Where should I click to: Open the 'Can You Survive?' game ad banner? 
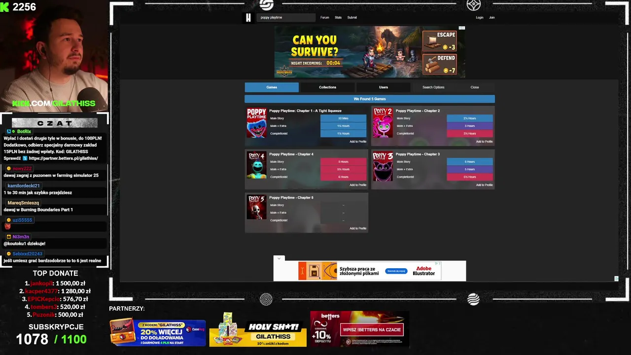point(370,52)
